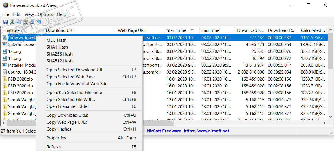334x151 pixels.
Task: Click the ubuntu-18.04 disc image file icon
Action: 5,72
